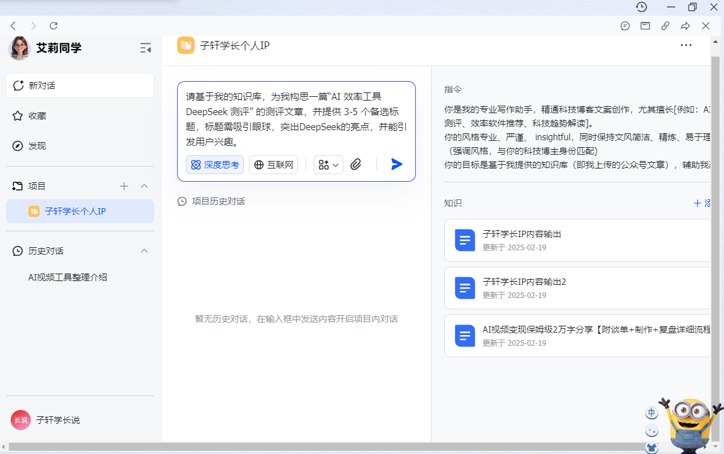
Task: Open 子轩学长IP内容输出2 document
Action: [577, 288]
